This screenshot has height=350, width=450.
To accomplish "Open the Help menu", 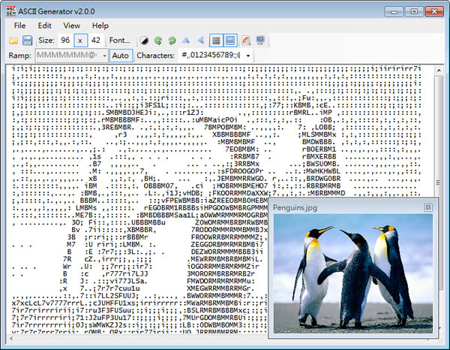I will point(100,25).
